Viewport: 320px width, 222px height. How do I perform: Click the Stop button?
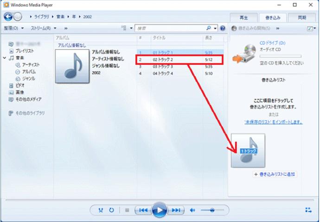[127, 210]
